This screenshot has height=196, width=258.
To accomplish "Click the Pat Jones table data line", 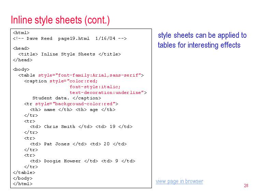I will coord(78,144).
